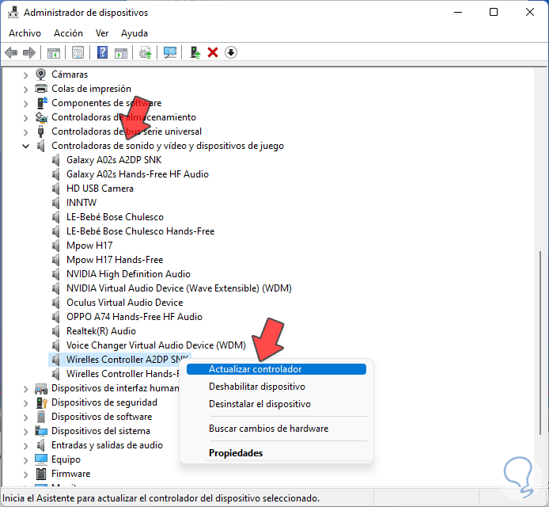Expand Controladoras de bus serie universal
Screen dimensions: 549x507
tap(25, 132)
